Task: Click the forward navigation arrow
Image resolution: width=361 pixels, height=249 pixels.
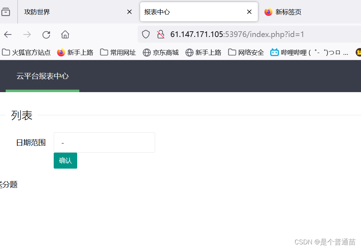Action: [x=27, y=34]
